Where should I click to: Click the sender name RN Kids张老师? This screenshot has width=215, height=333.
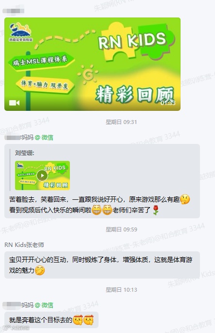click(x=24, y=245)
